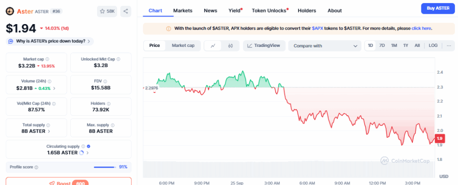Image resolution: width=458 pixels, height=185 pixels.
Task: Enable LOG scale on chart
Action: [433, 46]
